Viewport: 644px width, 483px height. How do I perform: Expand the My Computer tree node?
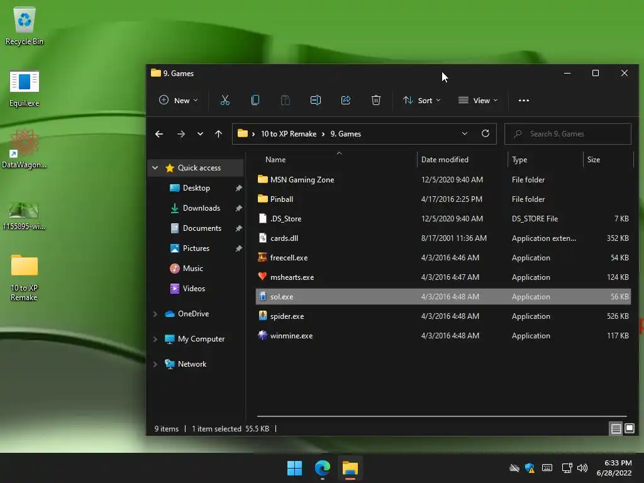[x=155, y=339]
